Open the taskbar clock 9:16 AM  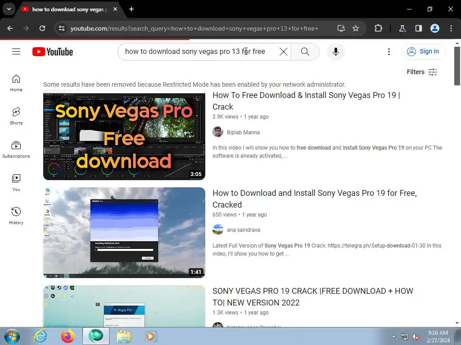(x=438, y=336)
